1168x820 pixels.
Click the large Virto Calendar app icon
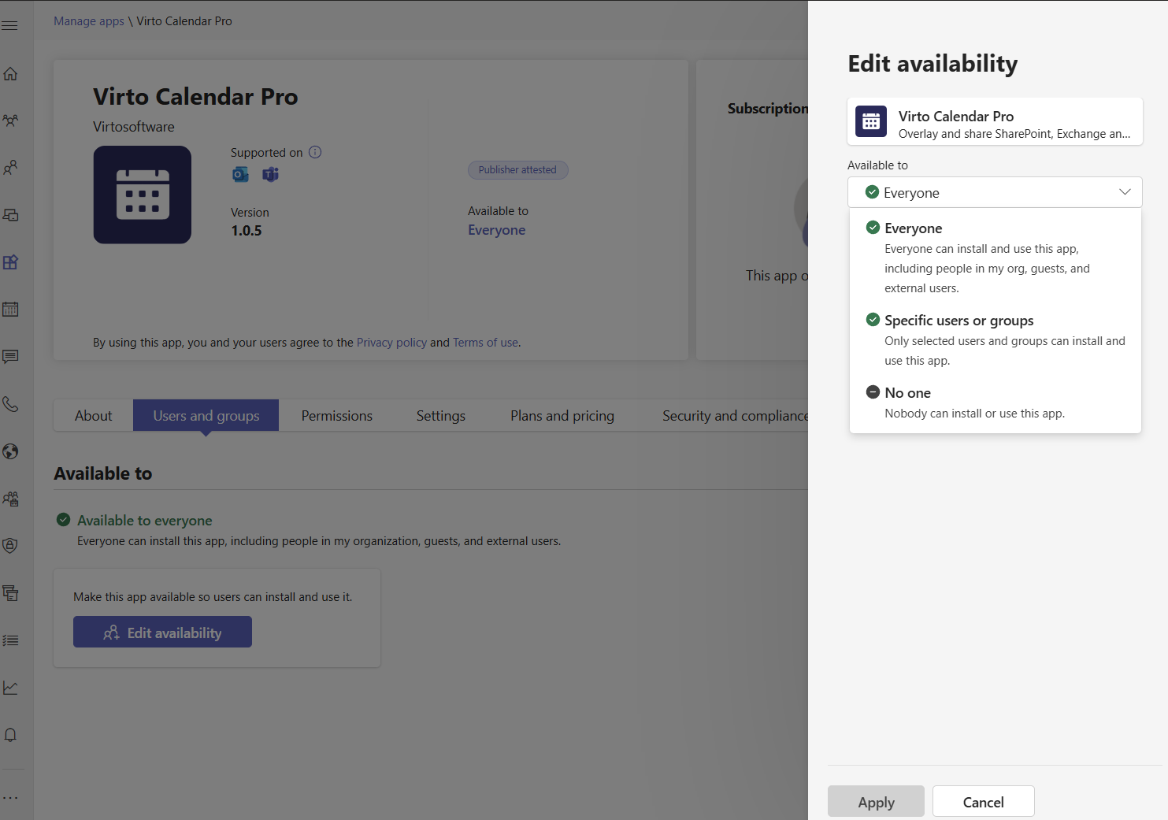click(143, 195)
